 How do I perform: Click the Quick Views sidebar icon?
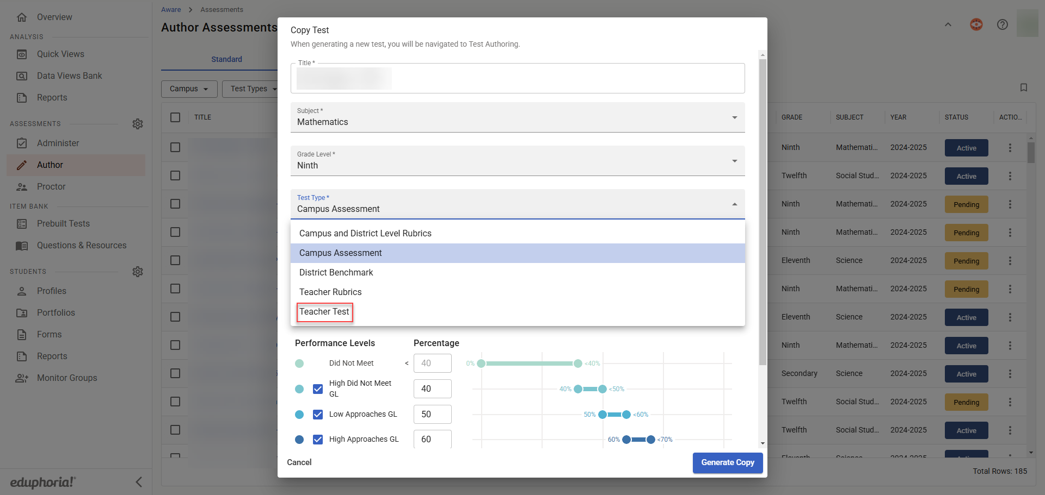coord(22,54)
